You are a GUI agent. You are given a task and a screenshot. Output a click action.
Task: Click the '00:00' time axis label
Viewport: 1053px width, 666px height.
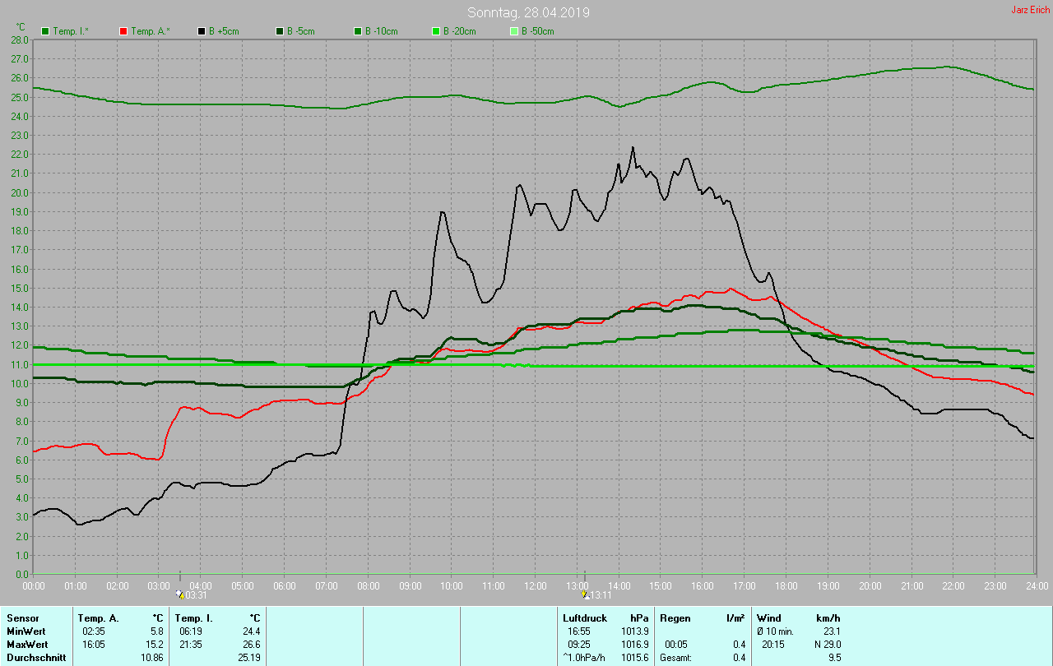click(x=34, y=585)
